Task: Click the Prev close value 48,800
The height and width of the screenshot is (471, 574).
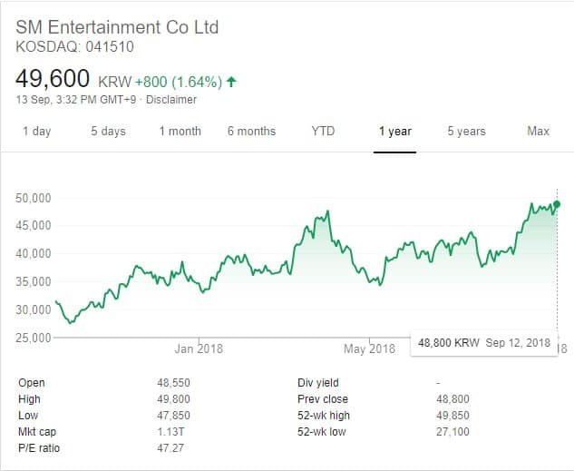Action: coord(452,399)
